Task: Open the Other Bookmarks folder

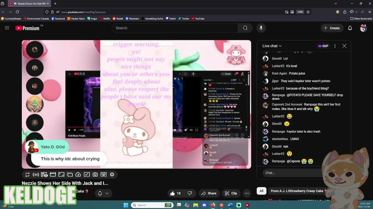Action: (x=361, y=19)
